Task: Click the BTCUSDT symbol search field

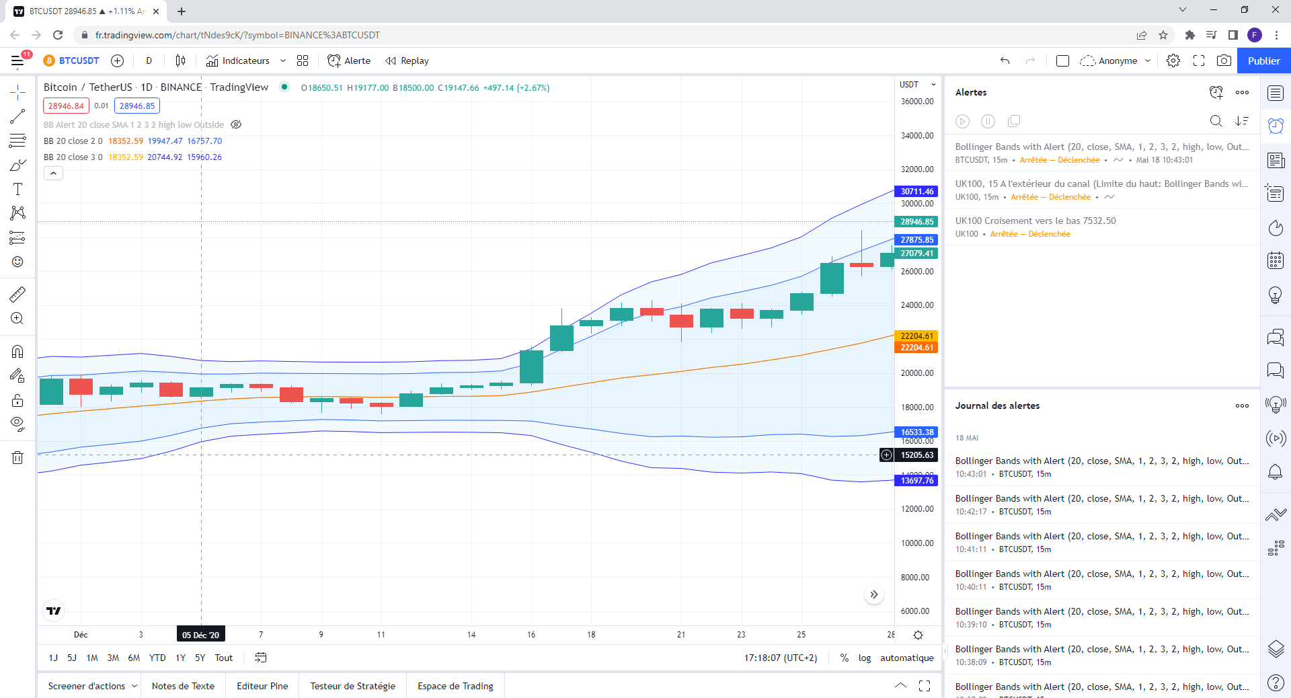Action: [x=72, y=61]
